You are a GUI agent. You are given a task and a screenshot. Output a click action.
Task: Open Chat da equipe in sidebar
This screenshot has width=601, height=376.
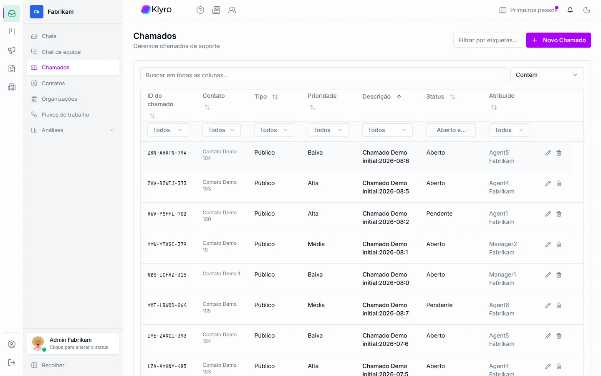coord(73,52)
